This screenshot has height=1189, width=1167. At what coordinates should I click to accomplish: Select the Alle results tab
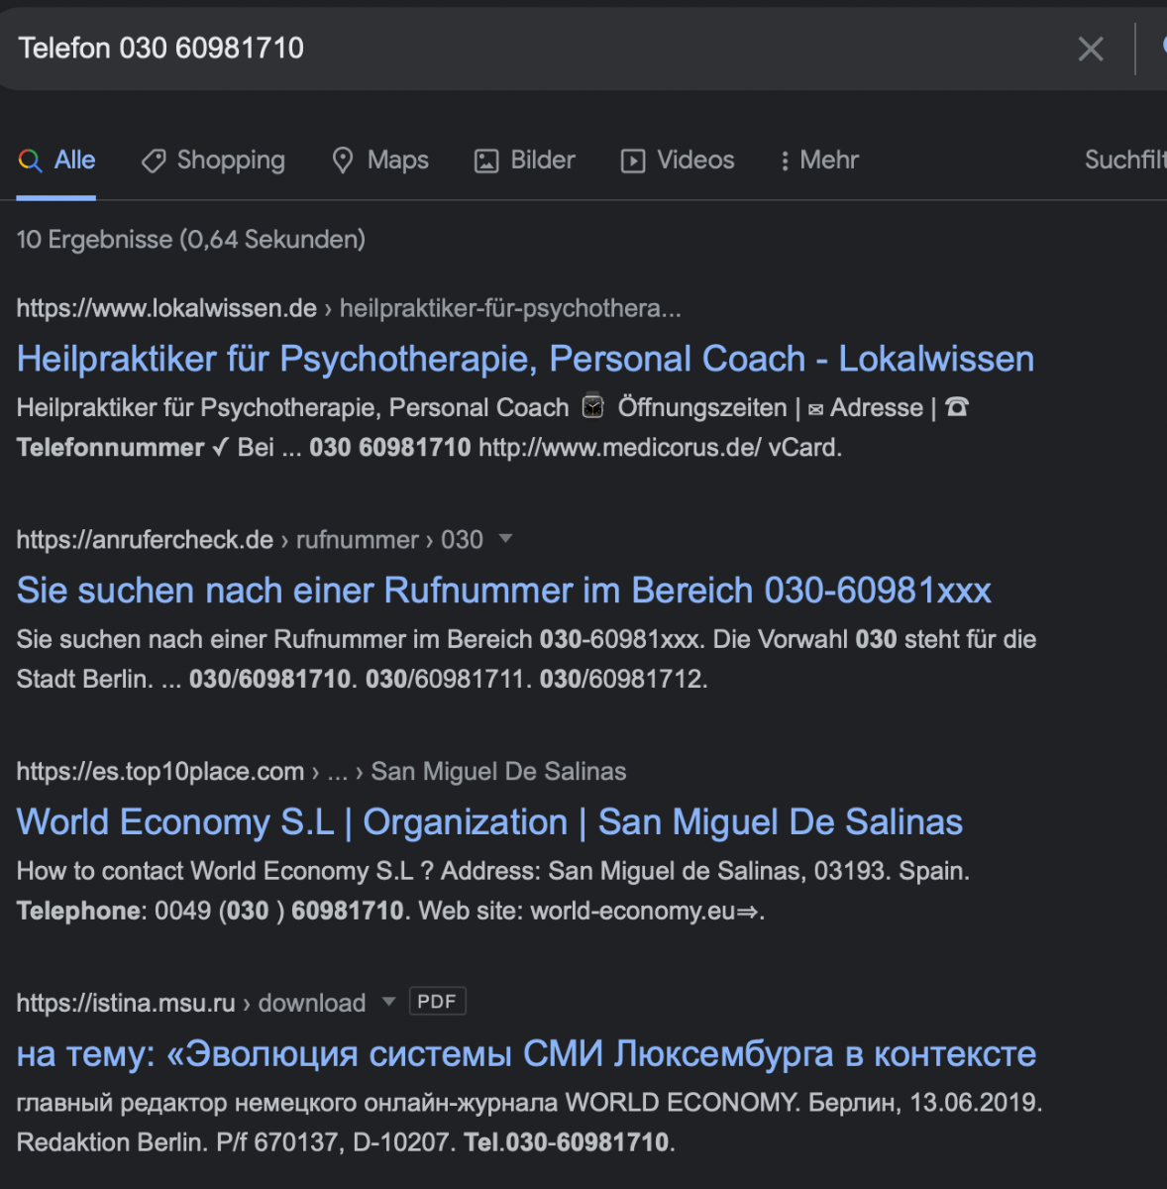pos(56,161)
